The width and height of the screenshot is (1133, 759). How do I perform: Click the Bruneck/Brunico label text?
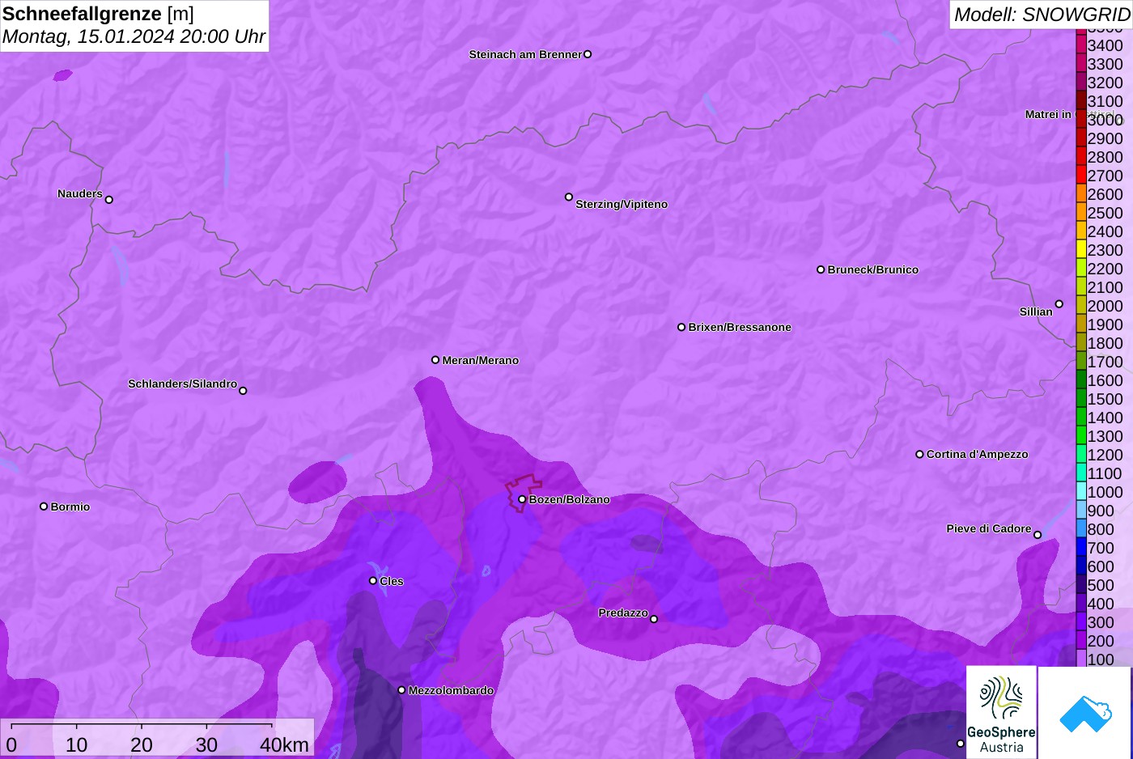tap(873, 269)
